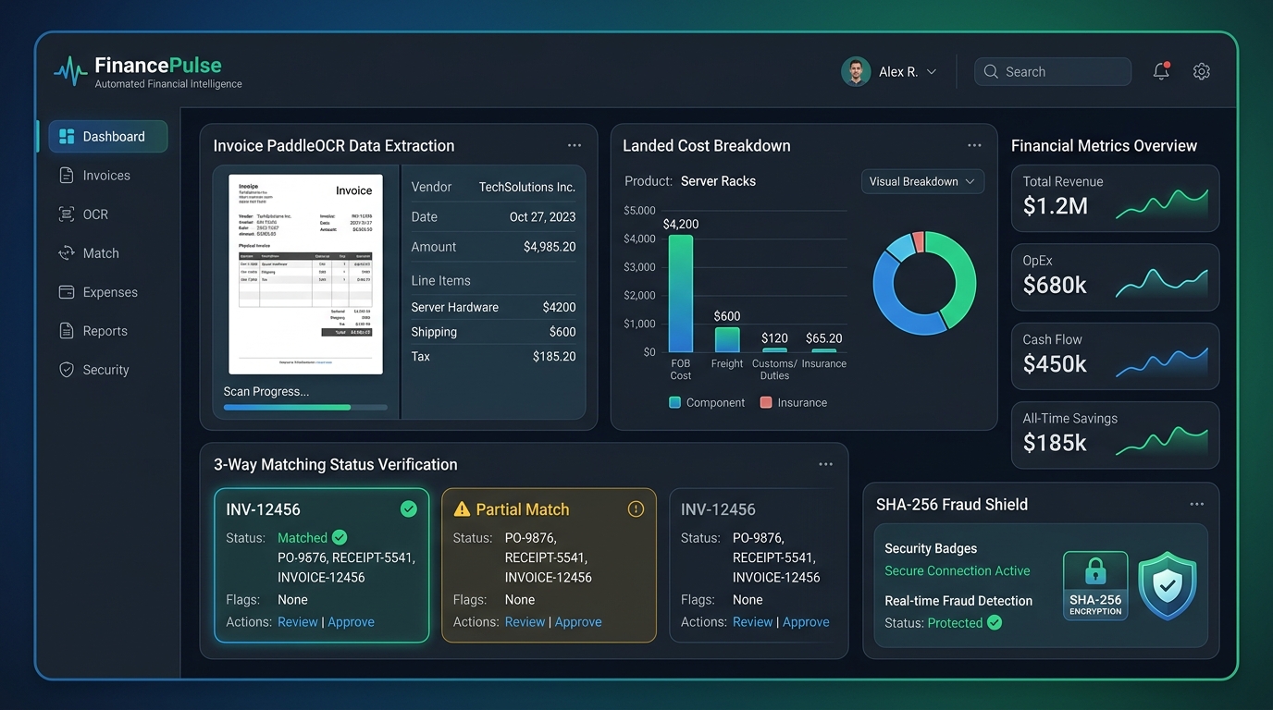Click the $4,200 FOB Cost bar
Screen dimensions: 1273x710
[681, 293]
